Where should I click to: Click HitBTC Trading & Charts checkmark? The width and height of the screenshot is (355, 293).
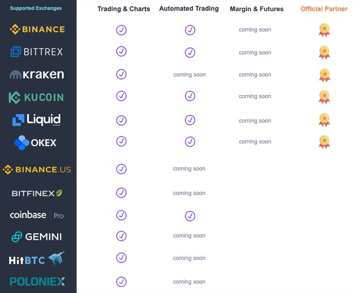(x=122, y=257)
